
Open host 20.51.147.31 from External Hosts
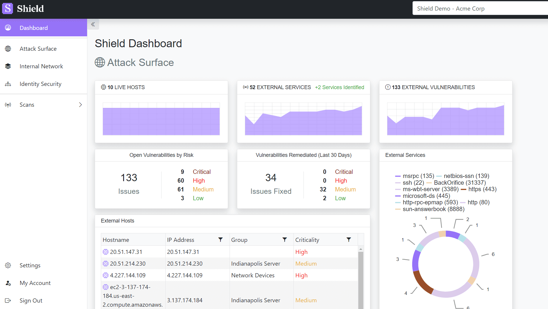126,252
